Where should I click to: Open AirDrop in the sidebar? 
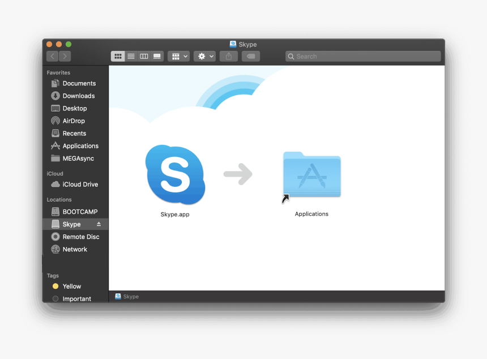tap(75, 121)
